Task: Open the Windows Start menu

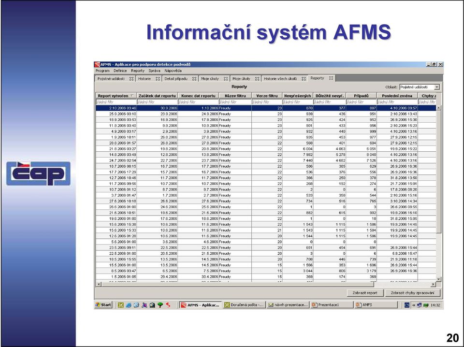Action: [x=103, y=304]
